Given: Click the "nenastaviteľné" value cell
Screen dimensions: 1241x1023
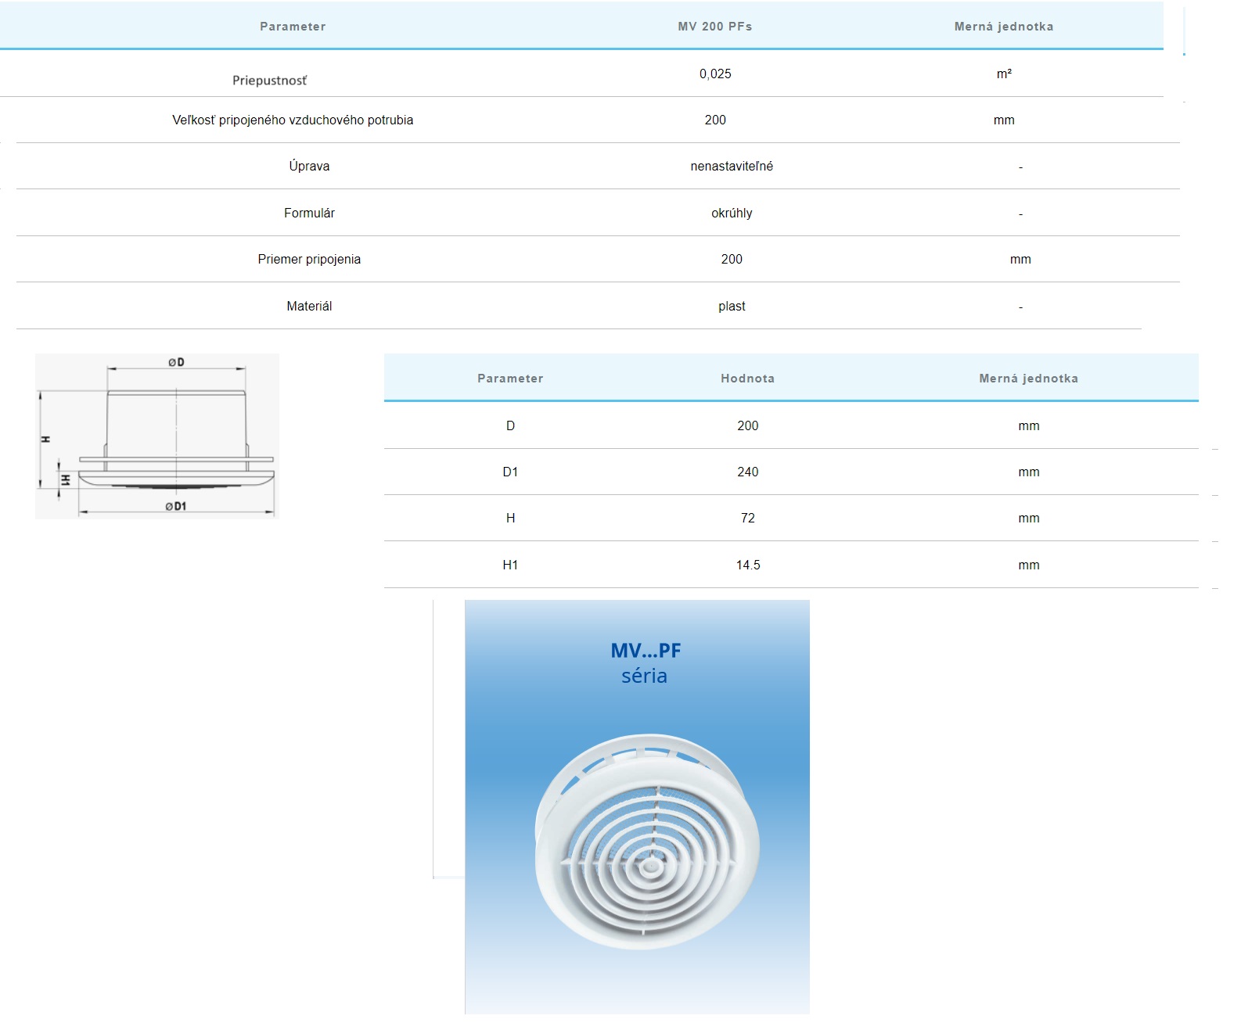Looking at the screenshot, I should [731, 166].
